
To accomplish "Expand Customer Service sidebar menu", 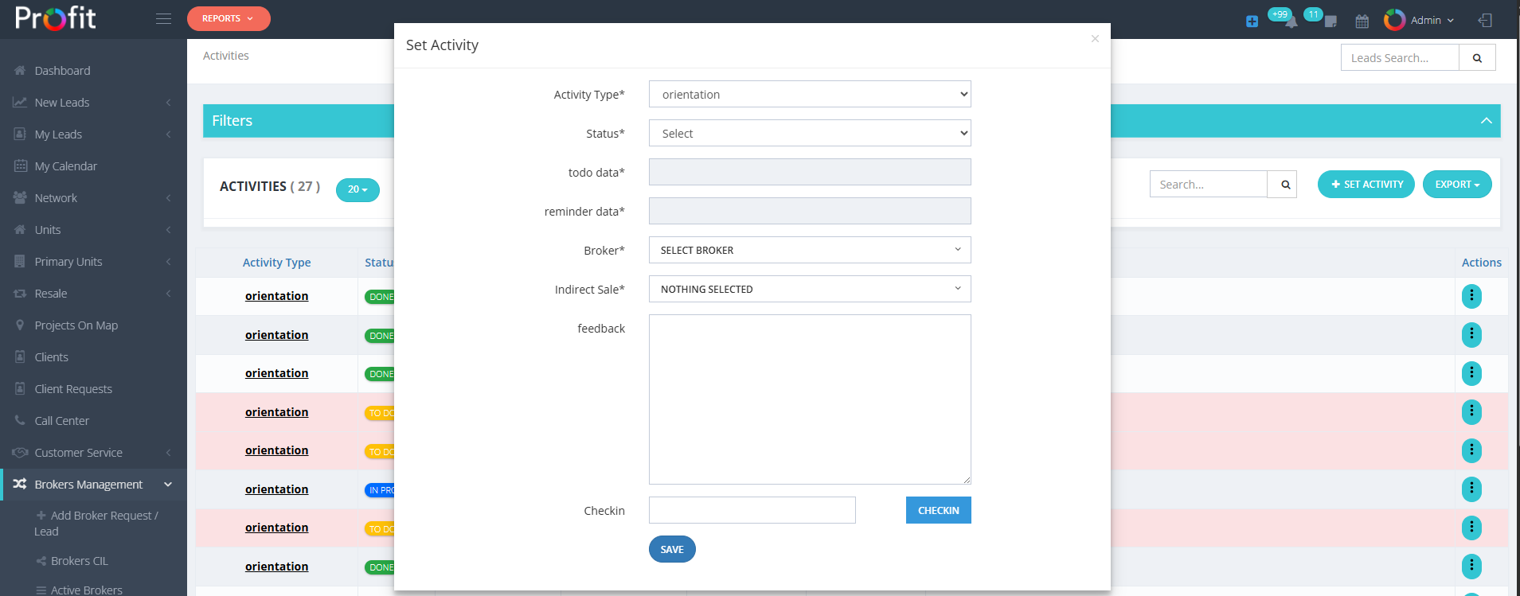I will pyautogui.click(x=93, y=453).
